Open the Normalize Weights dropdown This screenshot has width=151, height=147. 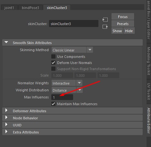tap(67, 83)
